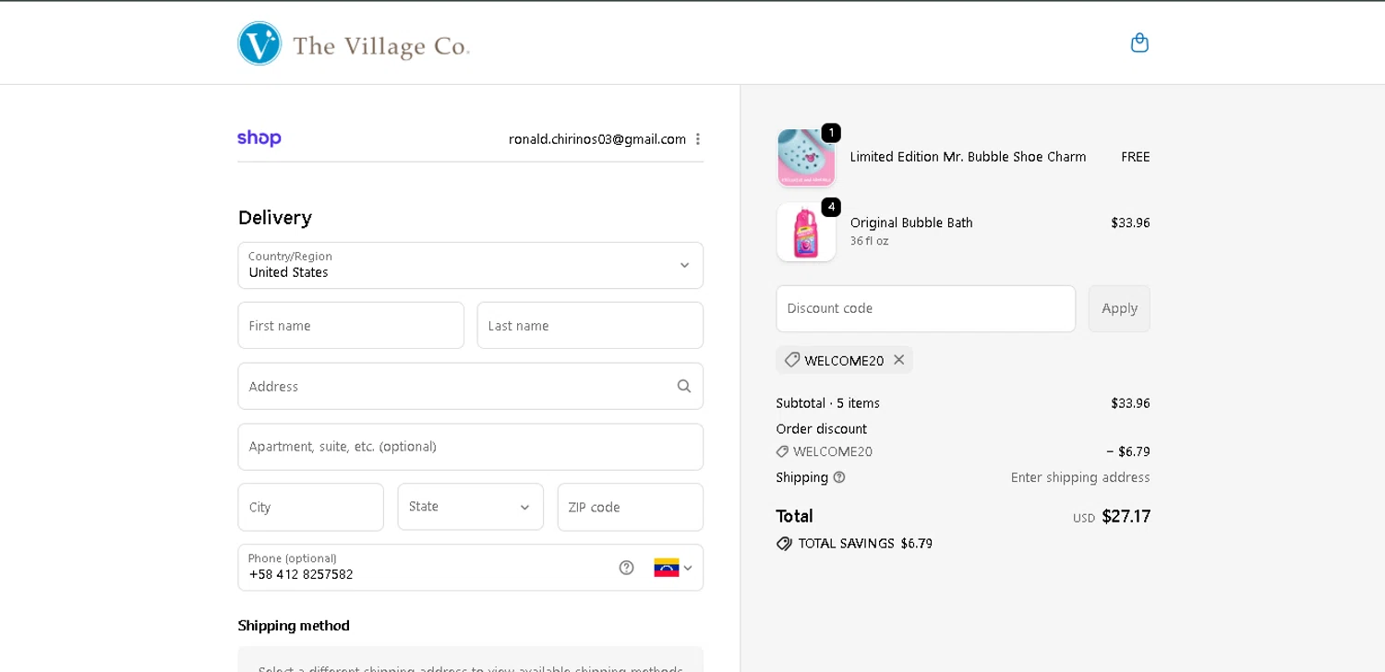Click the Apartment, suite optional field
The width and height of the screenshot is (1385, 672).
point(471,447)
